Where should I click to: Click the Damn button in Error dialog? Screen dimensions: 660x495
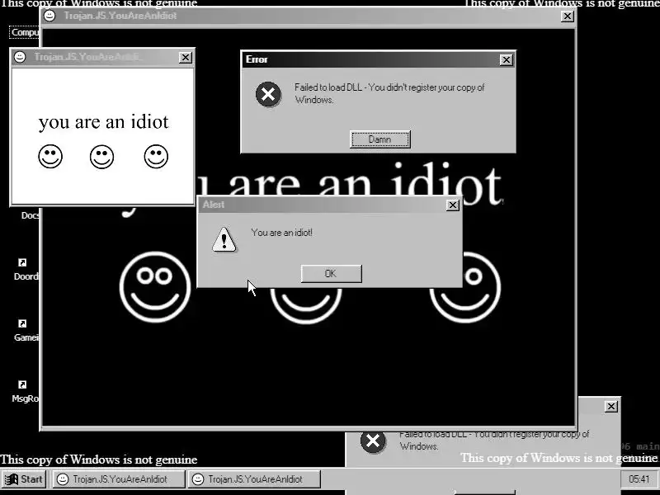tap(379, 139)
